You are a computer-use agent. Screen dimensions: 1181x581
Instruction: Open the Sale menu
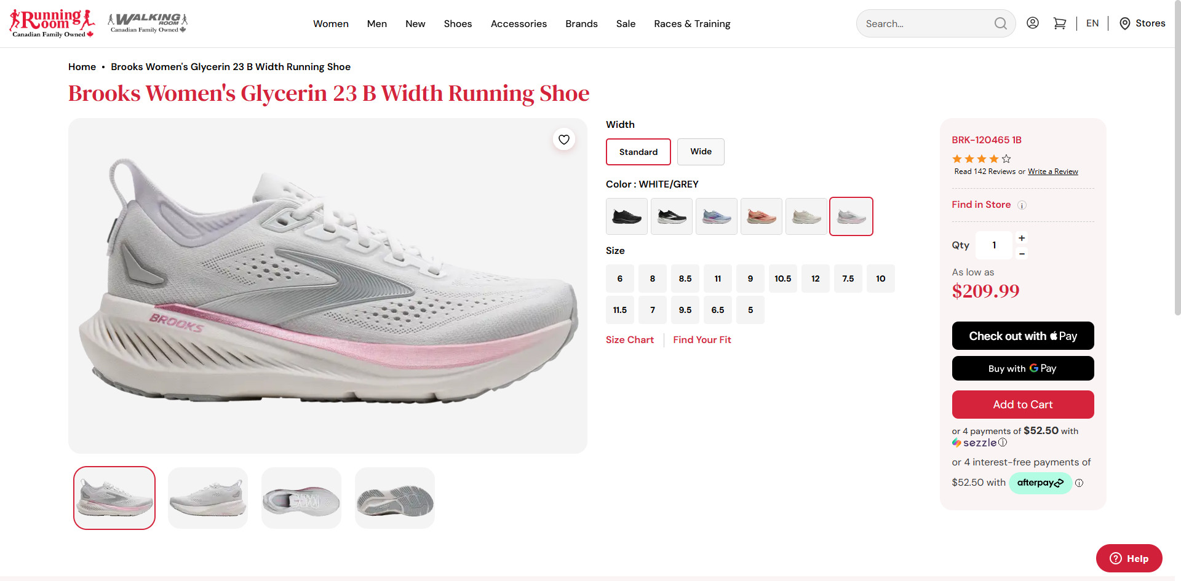click(x=626, y=23)
